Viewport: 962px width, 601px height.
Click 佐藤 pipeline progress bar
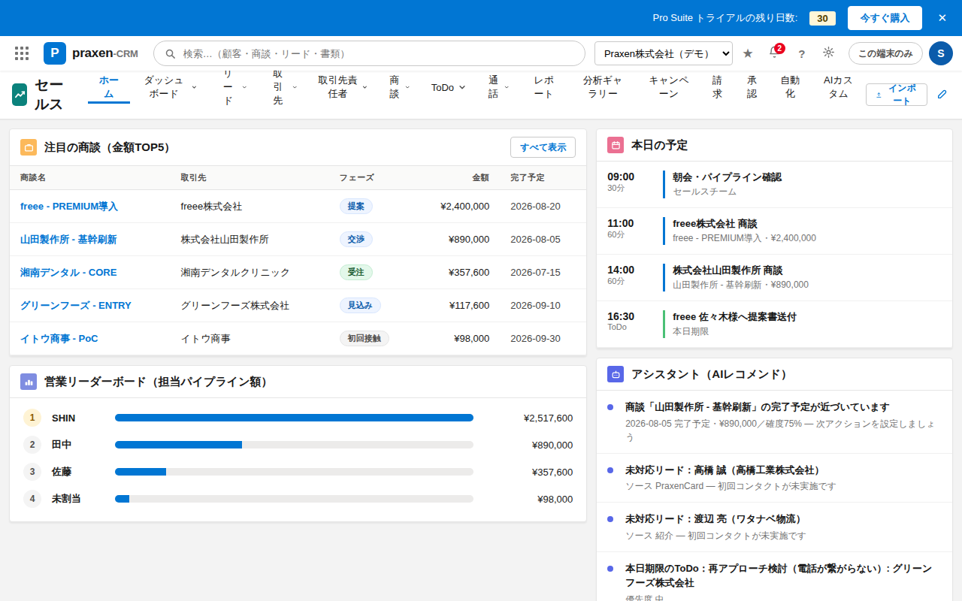coord(294,472)
